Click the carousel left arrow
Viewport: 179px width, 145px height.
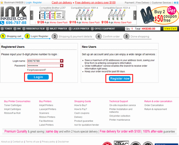(x=32, y=15)
